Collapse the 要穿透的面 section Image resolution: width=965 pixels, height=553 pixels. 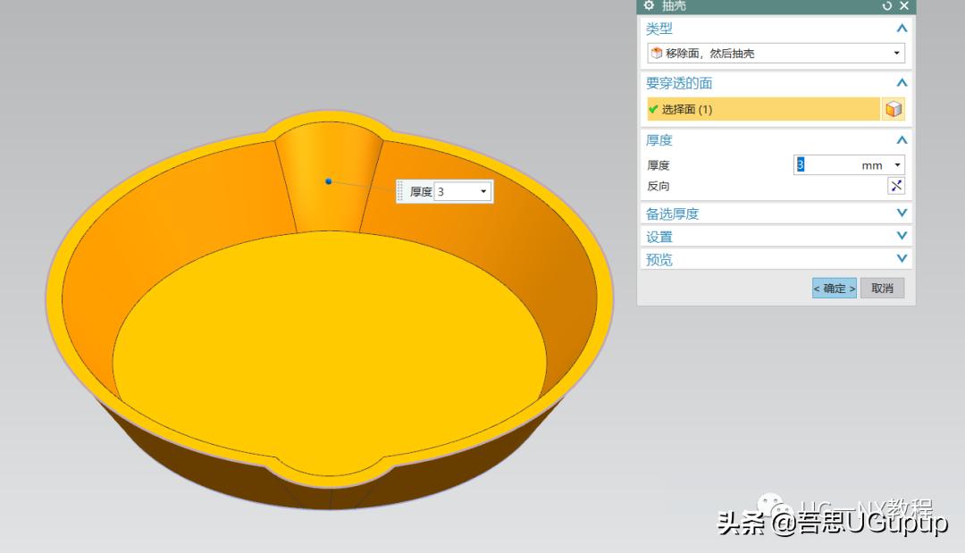click(x=902, y=82)
